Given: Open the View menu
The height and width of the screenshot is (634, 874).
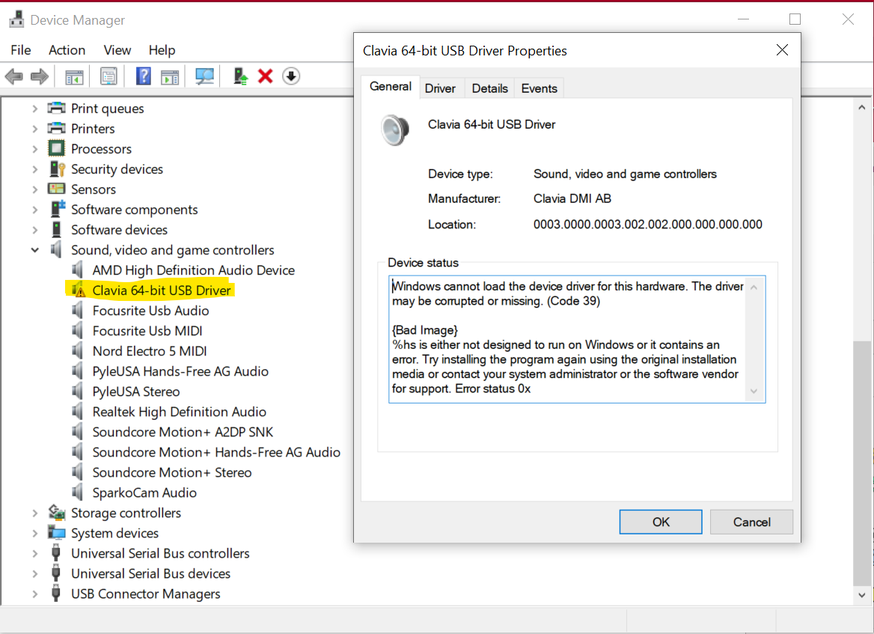Looking at the screenshot, I should pyautogui.click(x=117, y=50).
